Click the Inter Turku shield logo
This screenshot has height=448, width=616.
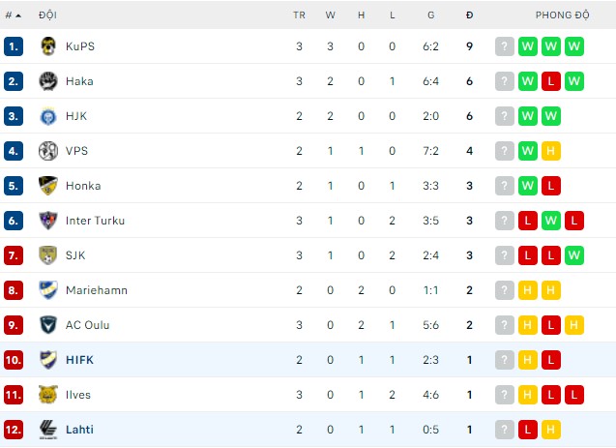48,221
